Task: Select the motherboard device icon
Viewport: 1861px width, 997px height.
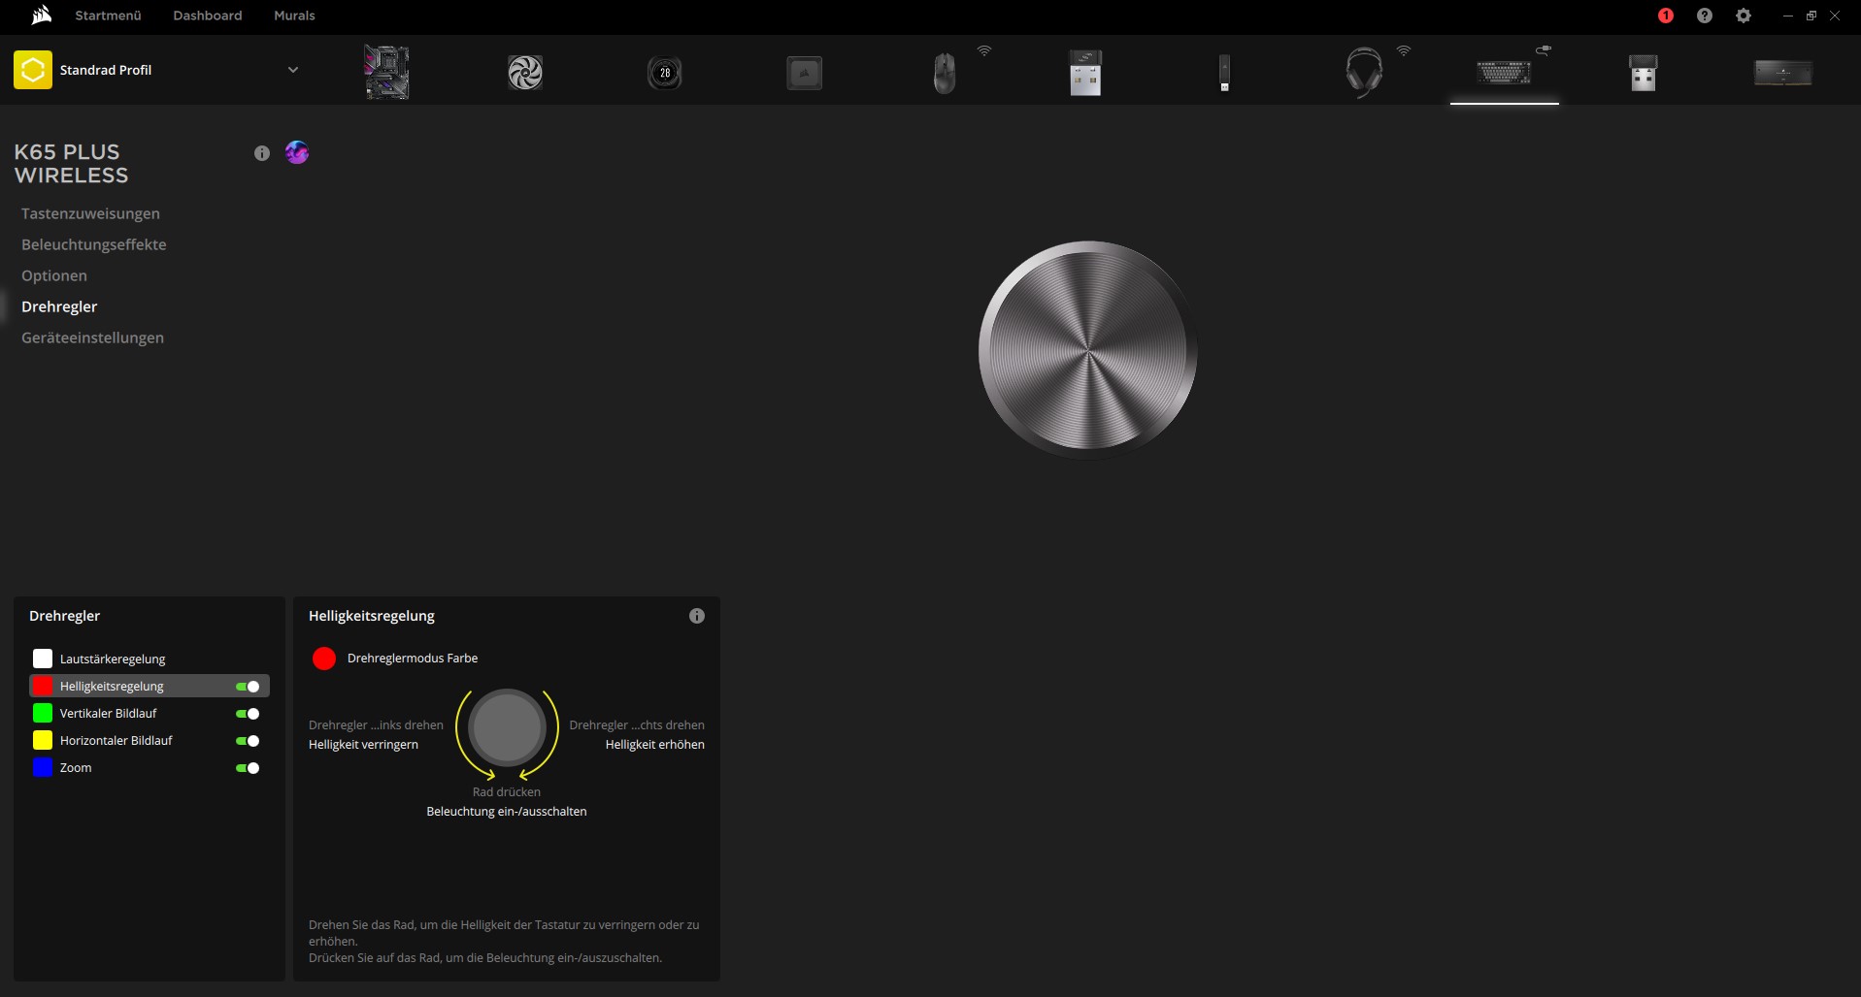Action: pyautogui.click(x=386, y=72)
